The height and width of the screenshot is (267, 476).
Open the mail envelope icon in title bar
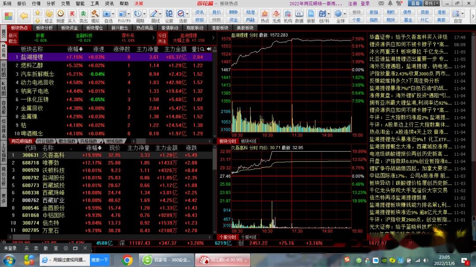click(381, 4)
